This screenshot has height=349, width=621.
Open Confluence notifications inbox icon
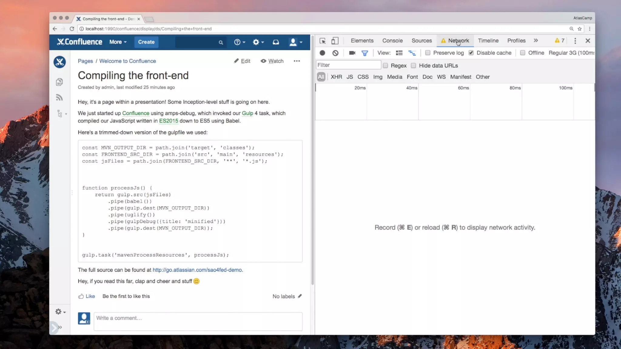[276, 42]
